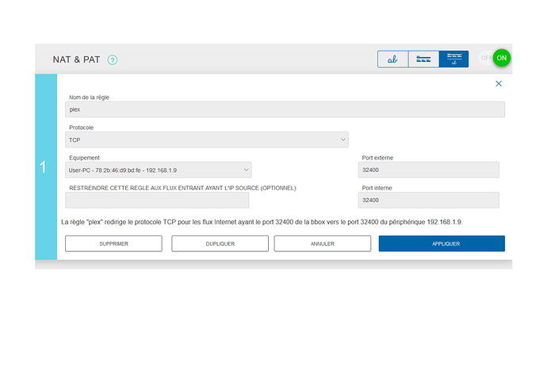Focus the Port externe field
This screenshot has height=386, width=547.
click(428, 170)
